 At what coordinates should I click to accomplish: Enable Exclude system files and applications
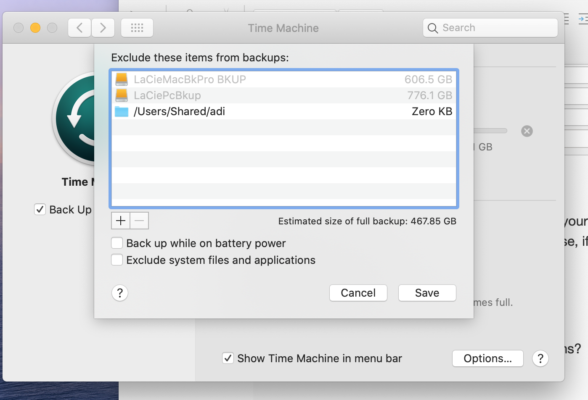pyautogui.click(x=117, y=260)
